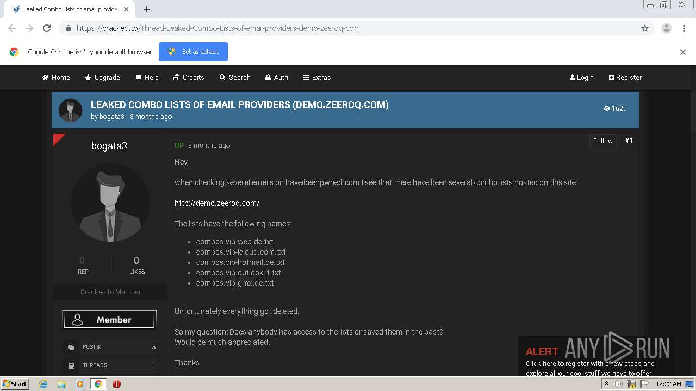Open the Auth menu item
The width and height of the screenshot is (696, 391).
click(x=277, y=77)
